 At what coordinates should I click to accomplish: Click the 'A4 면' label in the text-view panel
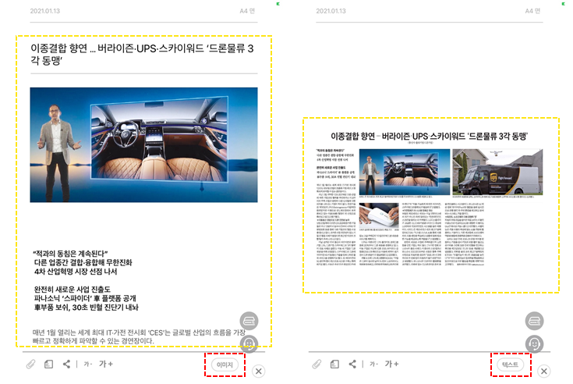pos(247,11)
